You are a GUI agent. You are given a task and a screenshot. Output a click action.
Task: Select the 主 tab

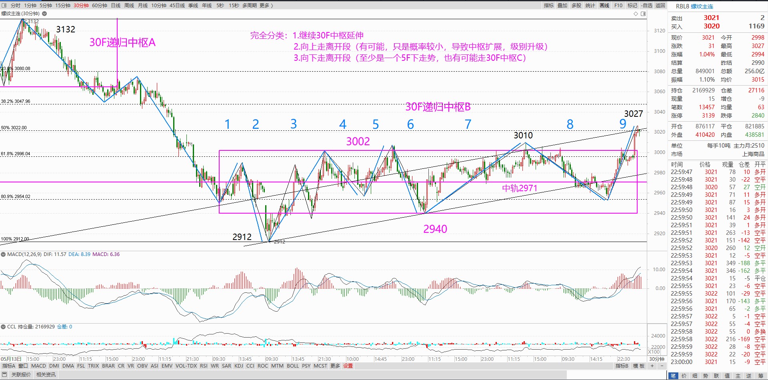point(738,376)
